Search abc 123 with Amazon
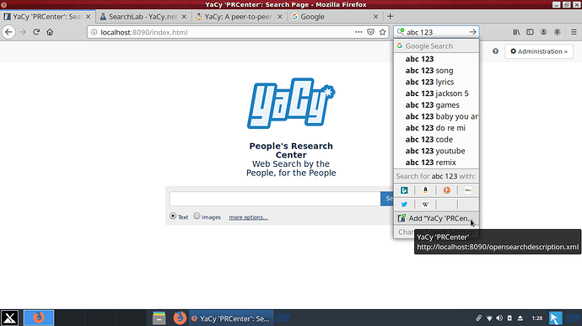Screen dimensions: 582x326 [425, 190]
